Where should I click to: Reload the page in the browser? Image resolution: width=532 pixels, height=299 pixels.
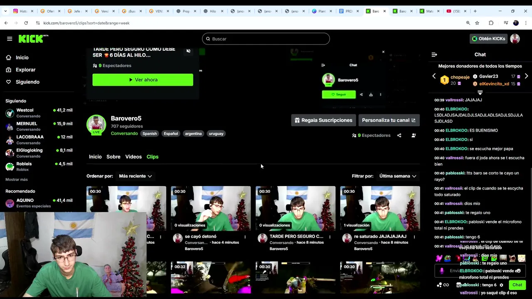click(26, 23)
